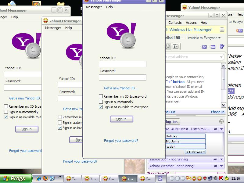Click the Progs start button
Image resolution: width=244 pixels, height=183 pixels.
(x=16, y=178)
